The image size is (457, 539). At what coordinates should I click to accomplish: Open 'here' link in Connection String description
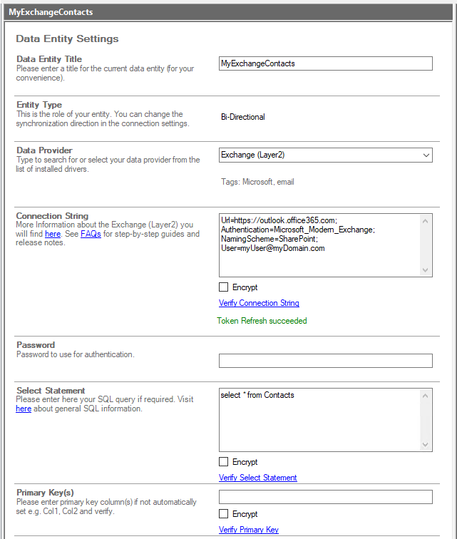(53, 234)
